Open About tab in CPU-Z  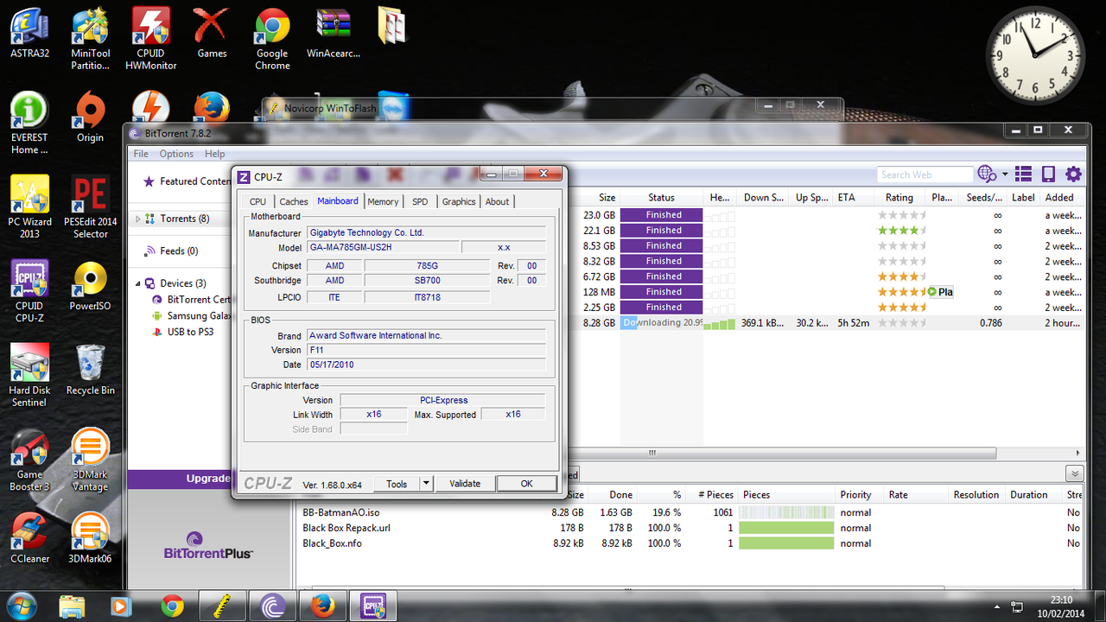tap(497, 201)
